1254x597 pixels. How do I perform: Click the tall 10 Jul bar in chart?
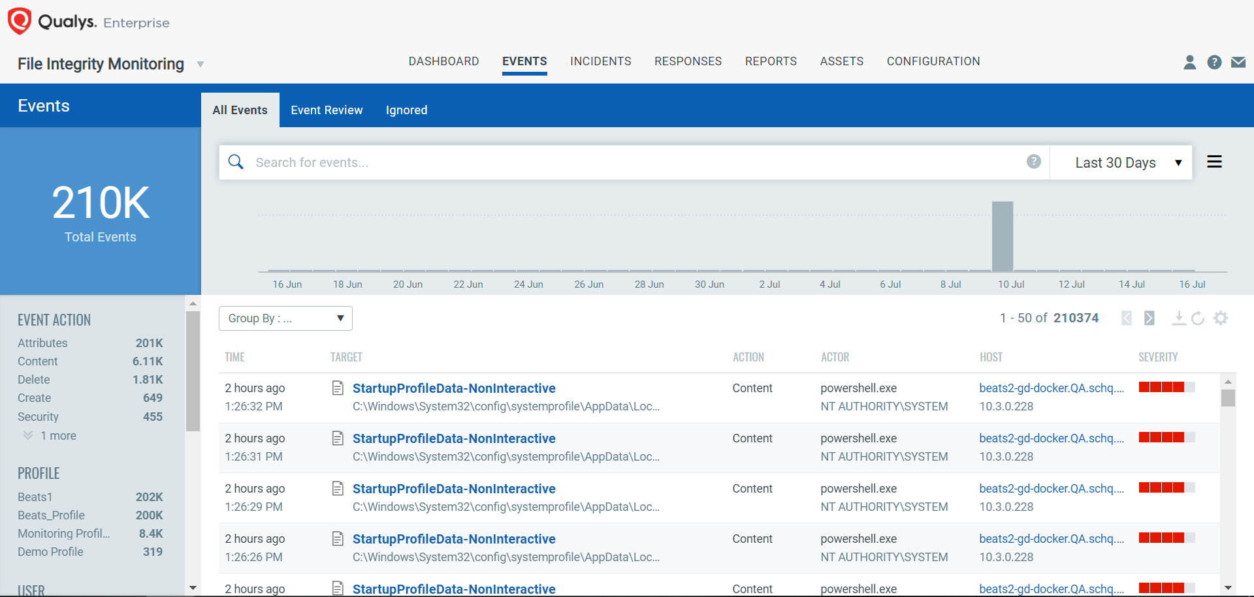(x=1003, y=236)
